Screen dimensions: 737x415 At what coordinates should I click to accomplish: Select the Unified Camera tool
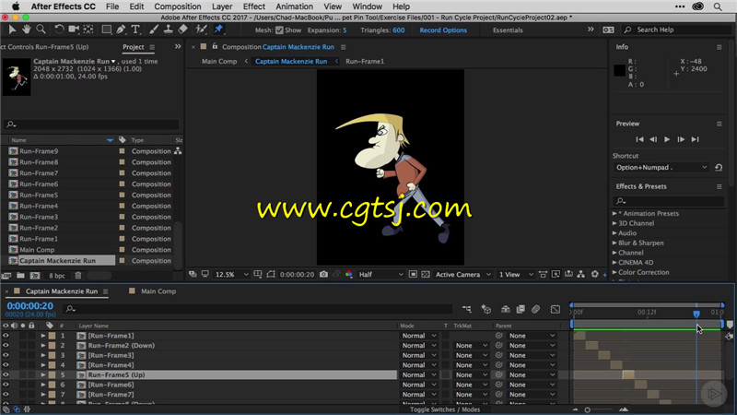(x=74, y=30)
